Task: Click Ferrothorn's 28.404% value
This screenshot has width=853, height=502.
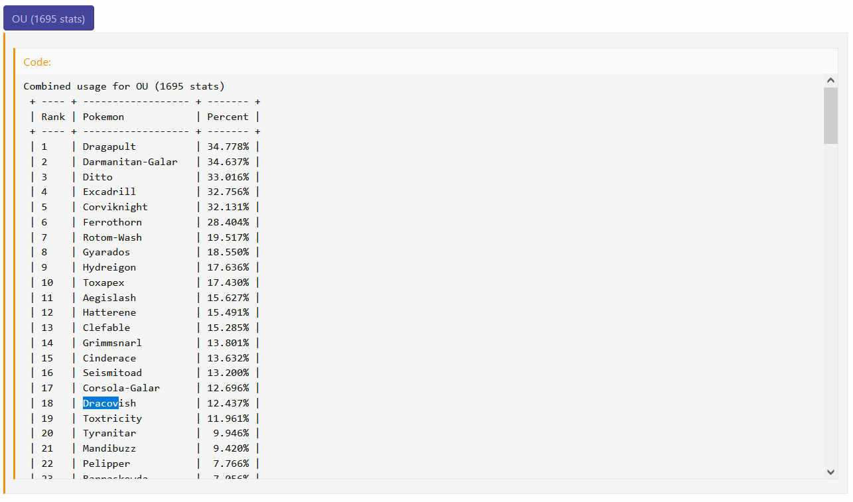Action: coord(228,222)
